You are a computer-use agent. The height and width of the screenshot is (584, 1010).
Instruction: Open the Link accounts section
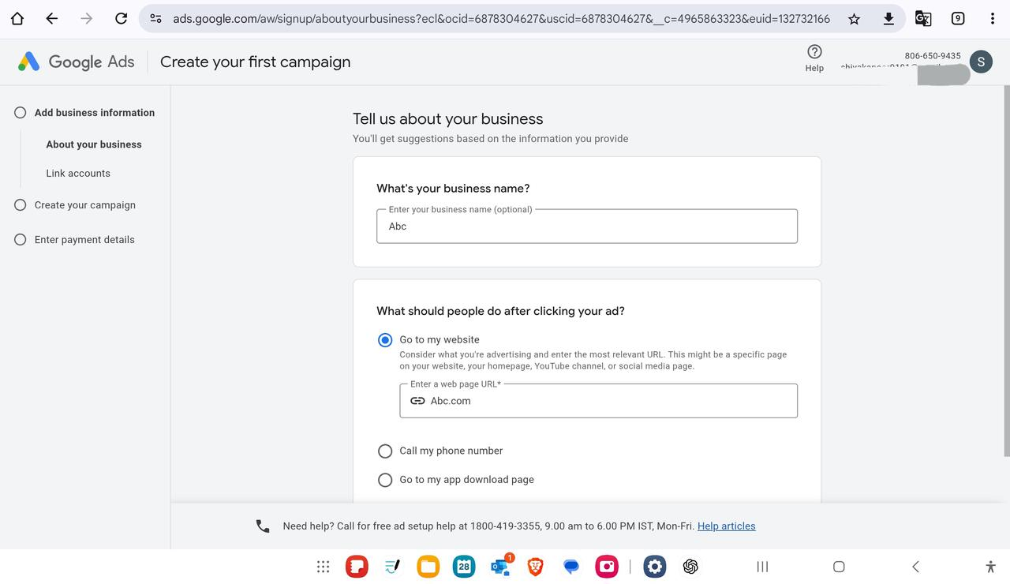click(x=78, y=173)
